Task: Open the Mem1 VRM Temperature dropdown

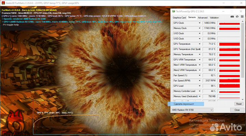Action: tap(200, 65)
